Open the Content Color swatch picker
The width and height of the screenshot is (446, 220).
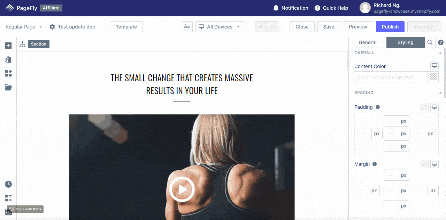tap(433, 77)
